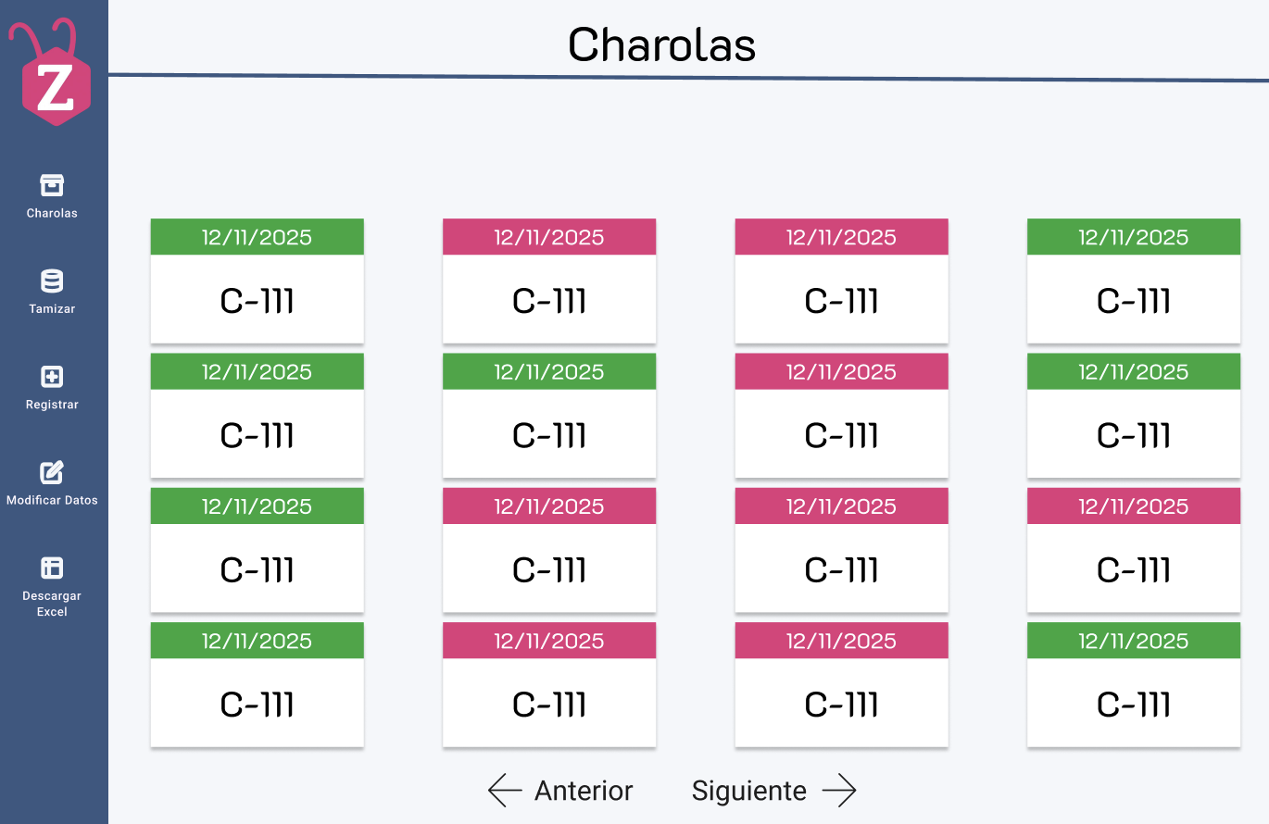Viewport: 1269px width, 824px height.
Task: Click pink date header of bottom card, third column
Action: (x=841, y=641)
